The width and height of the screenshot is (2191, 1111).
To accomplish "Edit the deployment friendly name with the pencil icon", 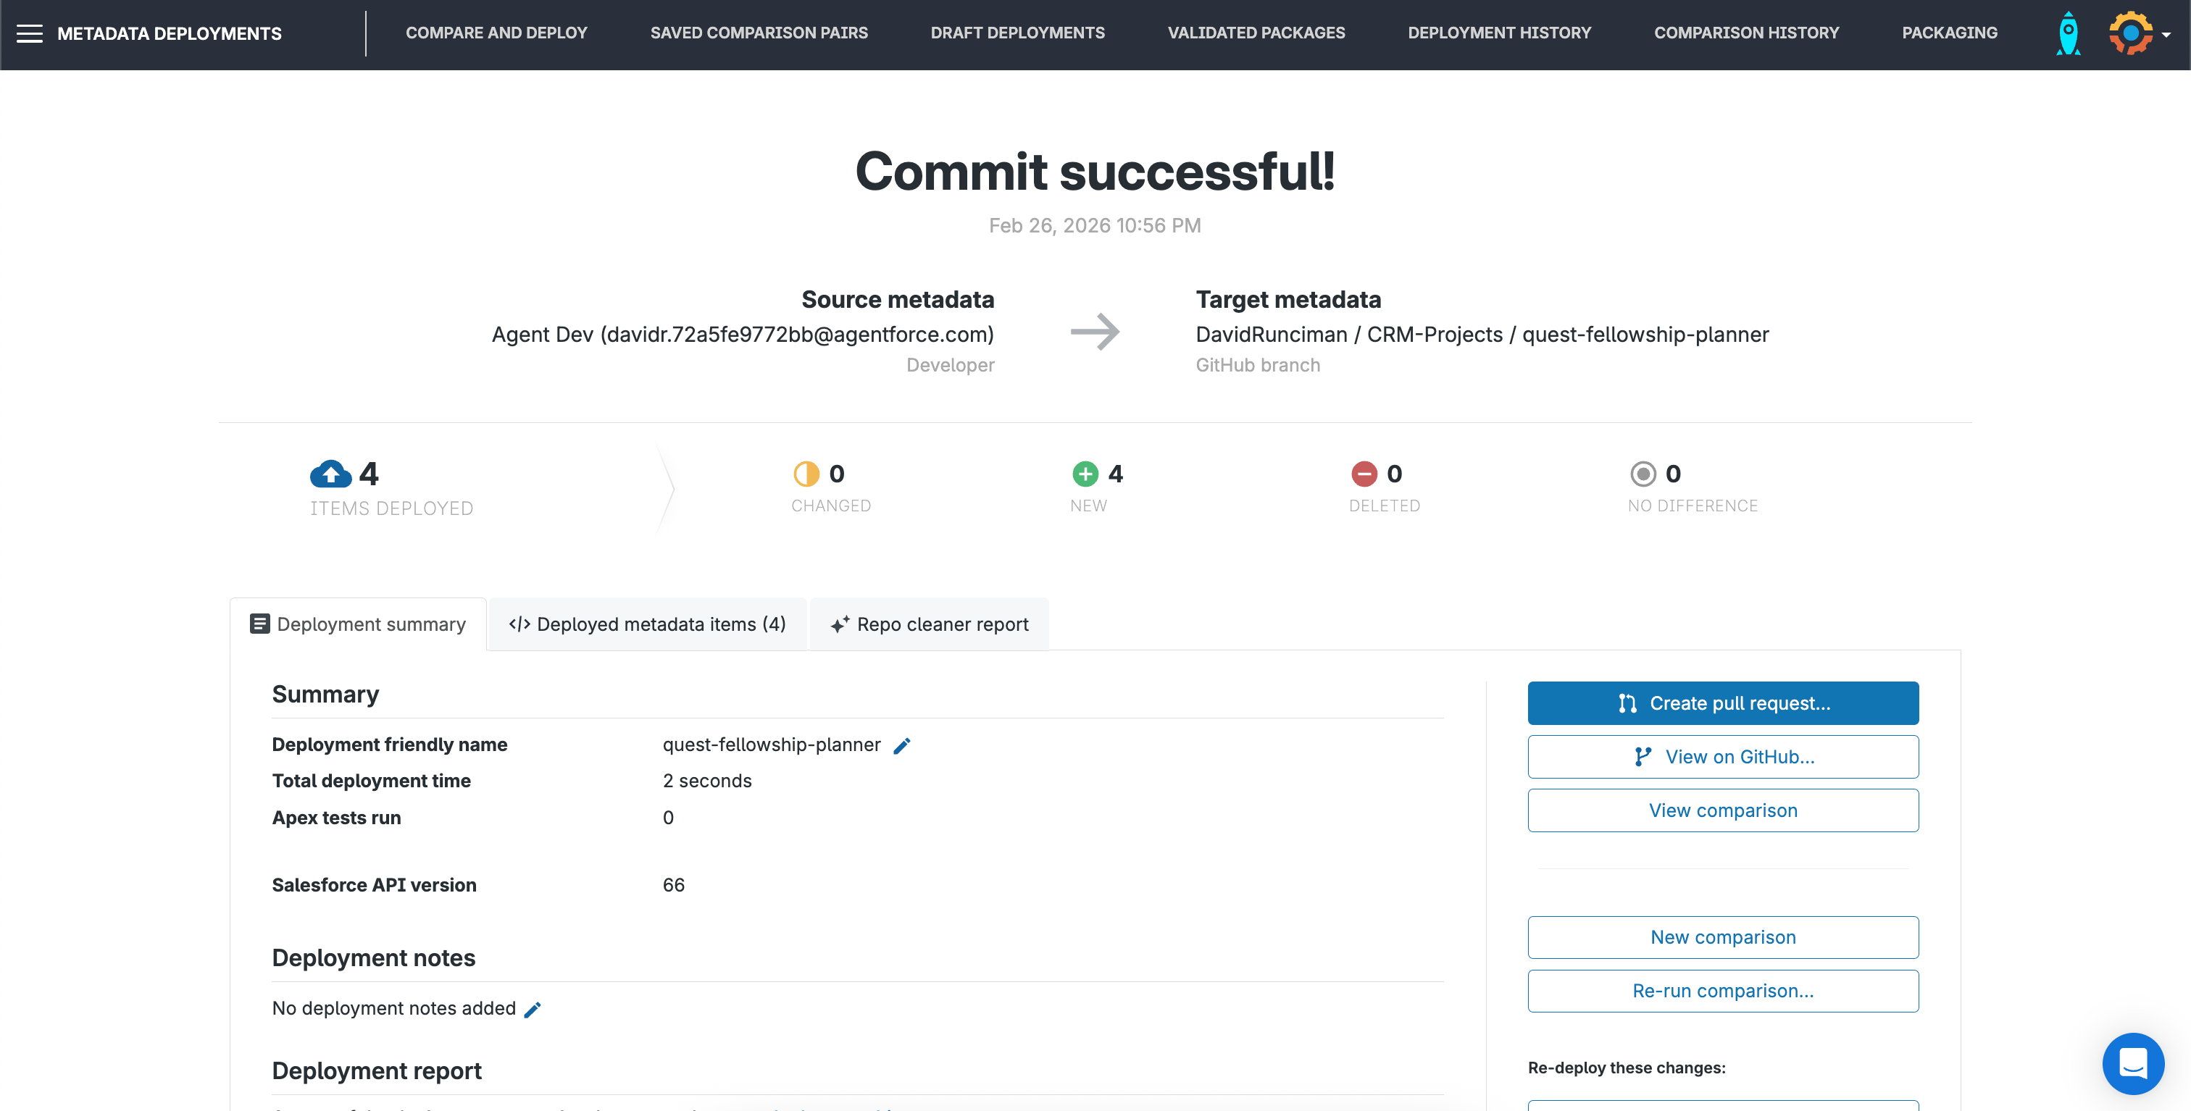I will pos(903,745).
